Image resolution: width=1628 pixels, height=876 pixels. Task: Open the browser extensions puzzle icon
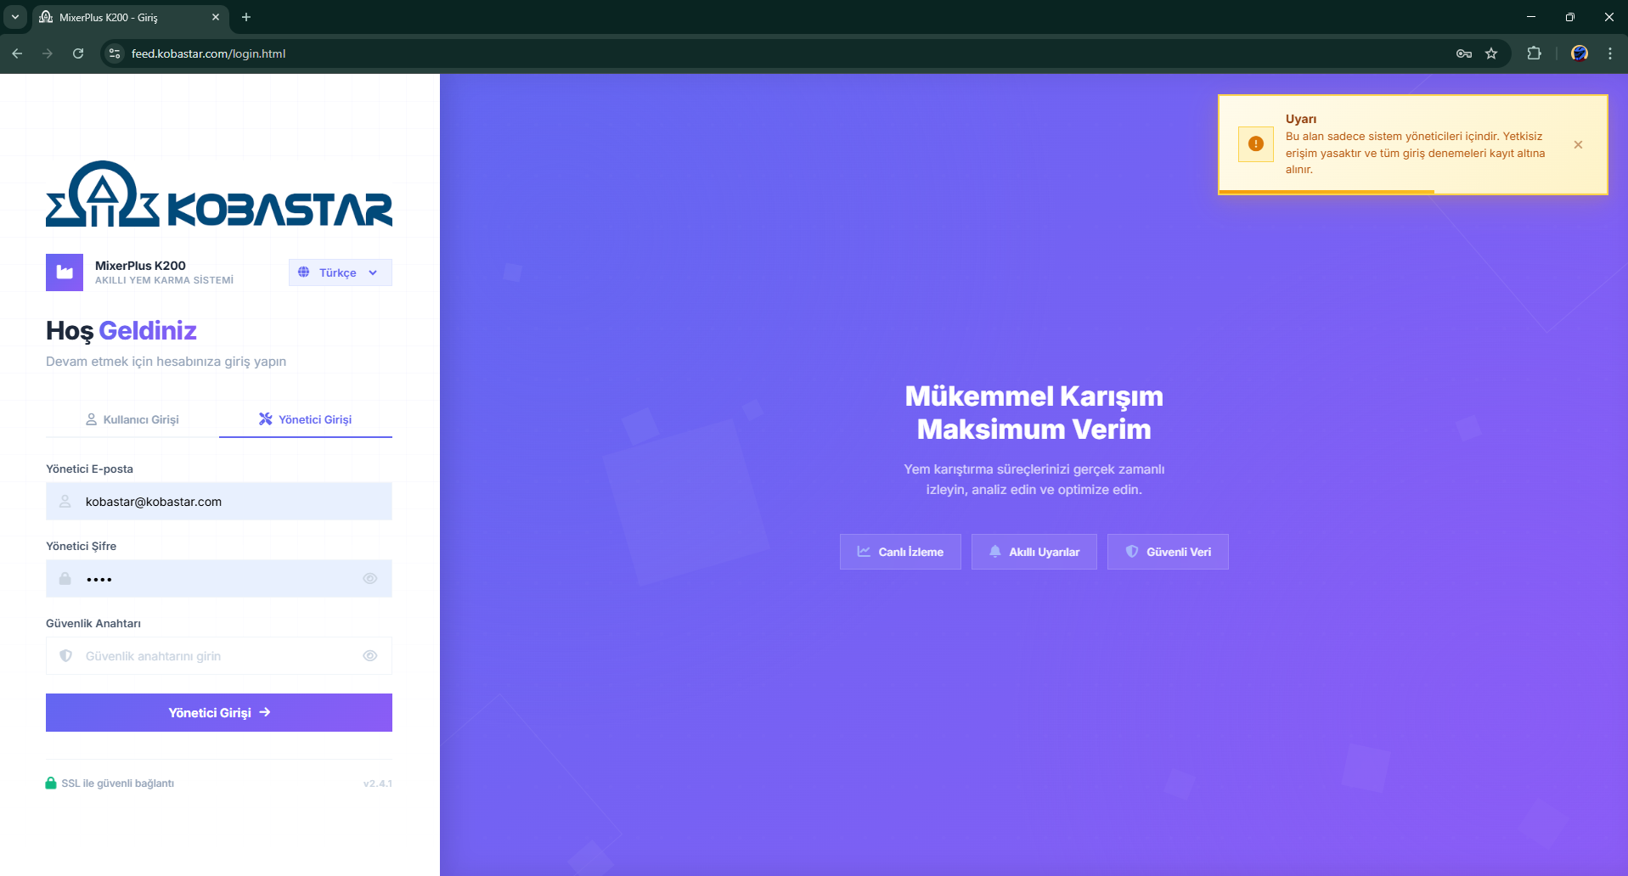click(1534, 53)
